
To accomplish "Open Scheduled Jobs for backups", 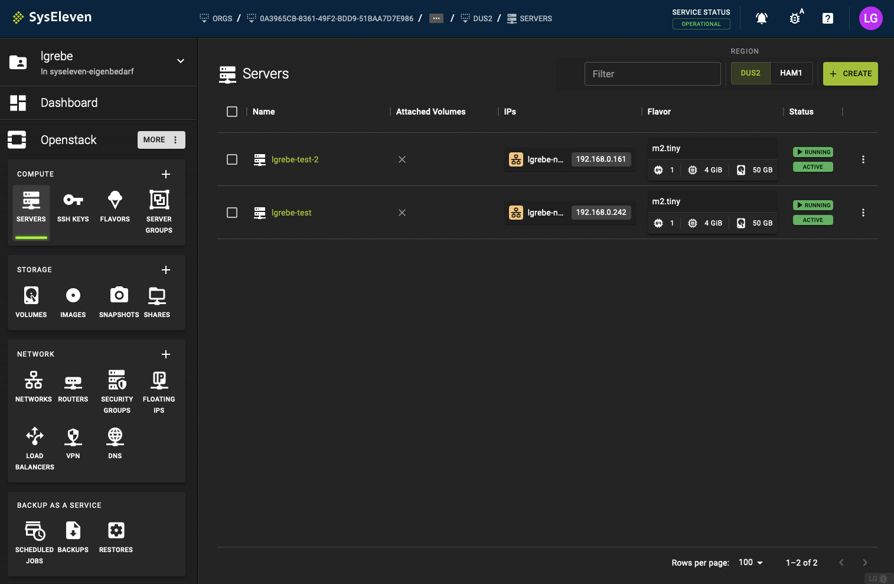I will (35, 544).
